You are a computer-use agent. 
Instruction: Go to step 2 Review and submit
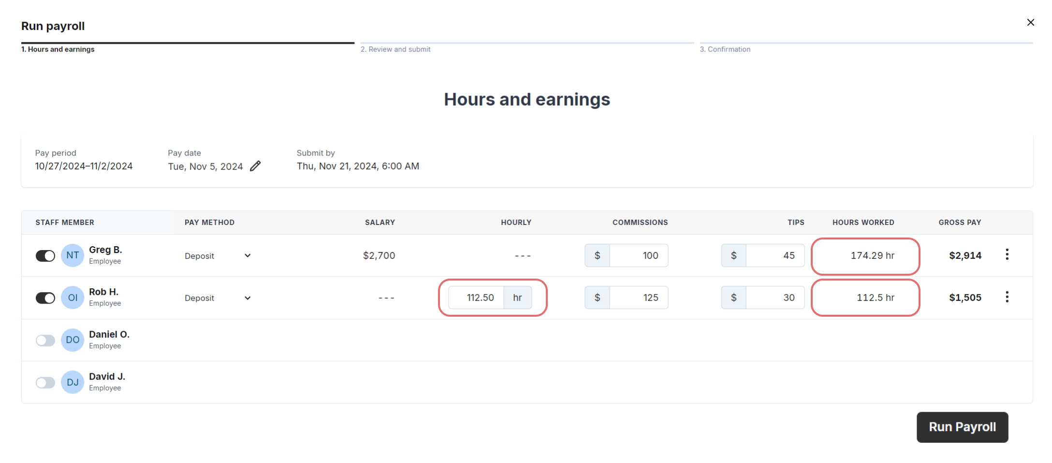pos(395,49)
